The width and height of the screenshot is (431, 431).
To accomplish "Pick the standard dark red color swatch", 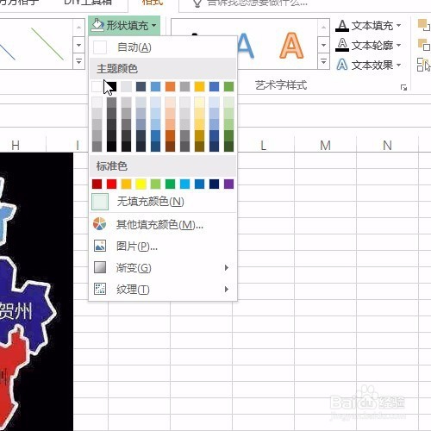I will click(97, 184).
